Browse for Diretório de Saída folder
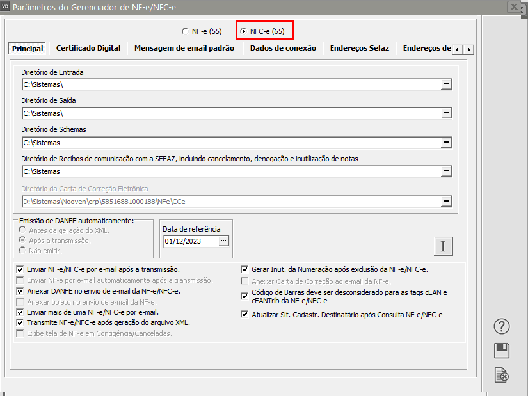 point(446,113)
